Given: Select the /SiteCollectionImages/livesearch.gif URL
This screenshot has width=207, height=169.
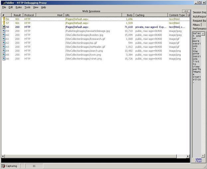Looking at the screenshot, I should pos(85,39).
